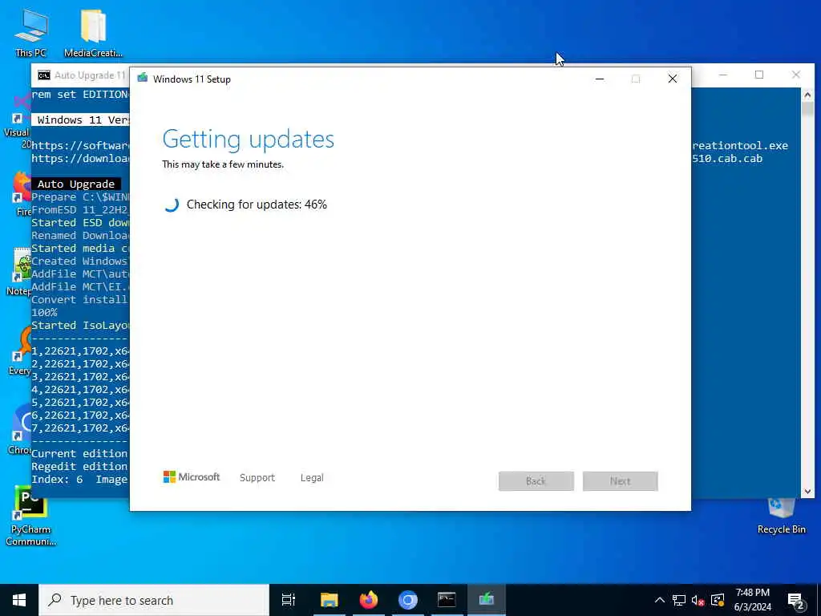This screenshot has width=821, height=616.
Task: Open the Legal link
Action: (x=312, y=478)
